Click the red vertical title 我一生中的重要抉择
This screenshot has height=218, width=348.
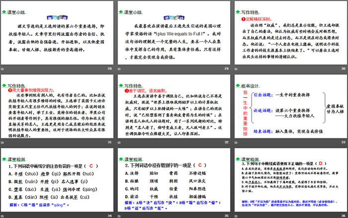click(245, 113)
